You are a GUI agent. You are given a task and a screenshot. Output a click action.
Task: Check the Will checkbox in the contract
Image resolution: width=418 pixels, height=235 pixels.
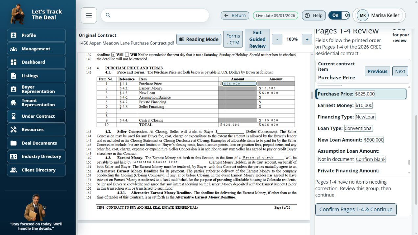click(x=113, y=55)
